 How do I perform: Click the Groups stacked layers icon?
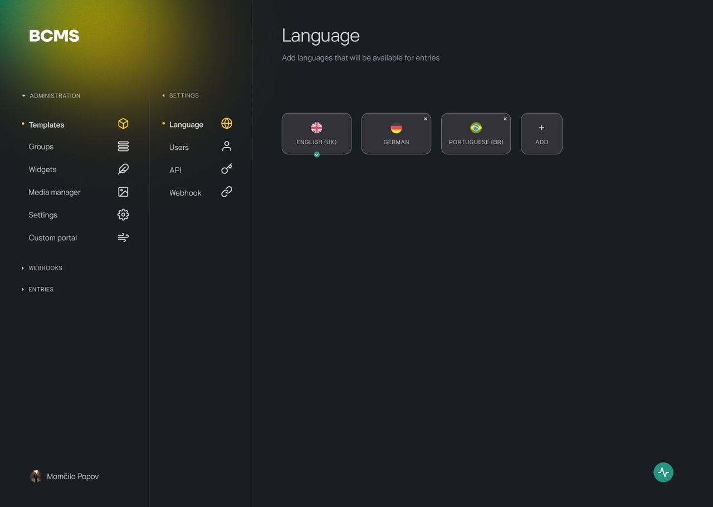123,147
